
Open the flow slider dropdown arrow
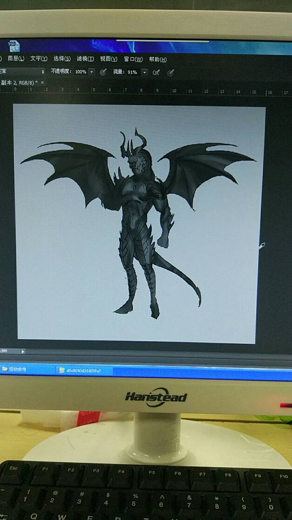pyautogui.click(x=144, y=72)
